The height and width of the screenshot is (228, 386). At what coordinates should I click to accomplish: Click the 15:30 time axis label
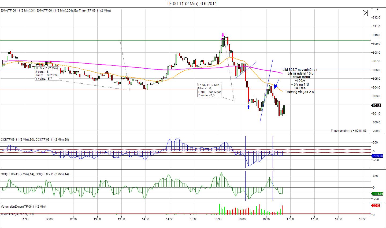point(218,219)
